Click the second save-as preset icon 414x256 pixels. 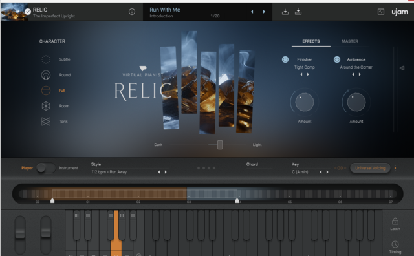298,12
